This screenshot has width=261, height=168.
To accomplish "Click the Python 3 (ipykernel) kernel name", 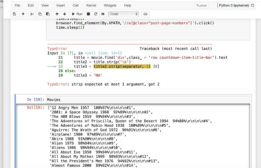I will click(x=234, y=5).
